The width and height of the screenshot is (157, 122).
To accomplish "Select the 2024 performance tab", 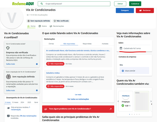I will click(22, 102).
